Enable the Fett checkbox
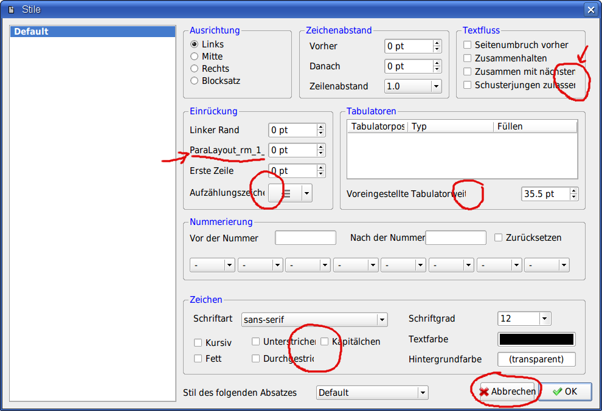Image resolution: width=602 pixels, height=411 pixels. [x=198, y=359]
